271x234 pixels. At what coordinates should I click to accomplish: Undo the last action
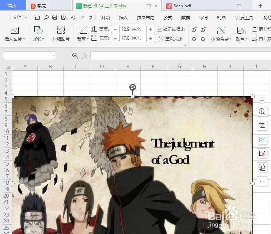click(73, 17)
